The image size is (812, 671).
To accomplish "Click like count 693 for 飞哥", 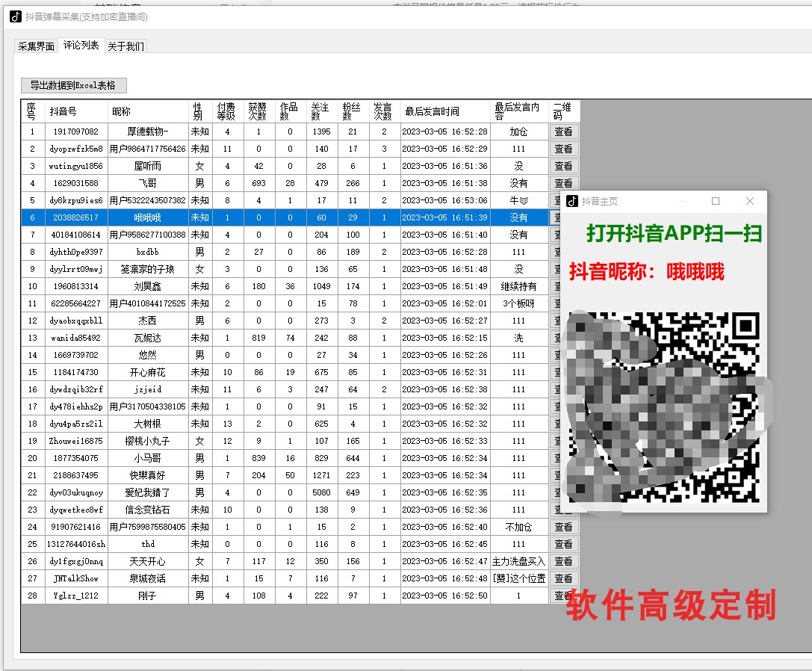I will 259,183.
